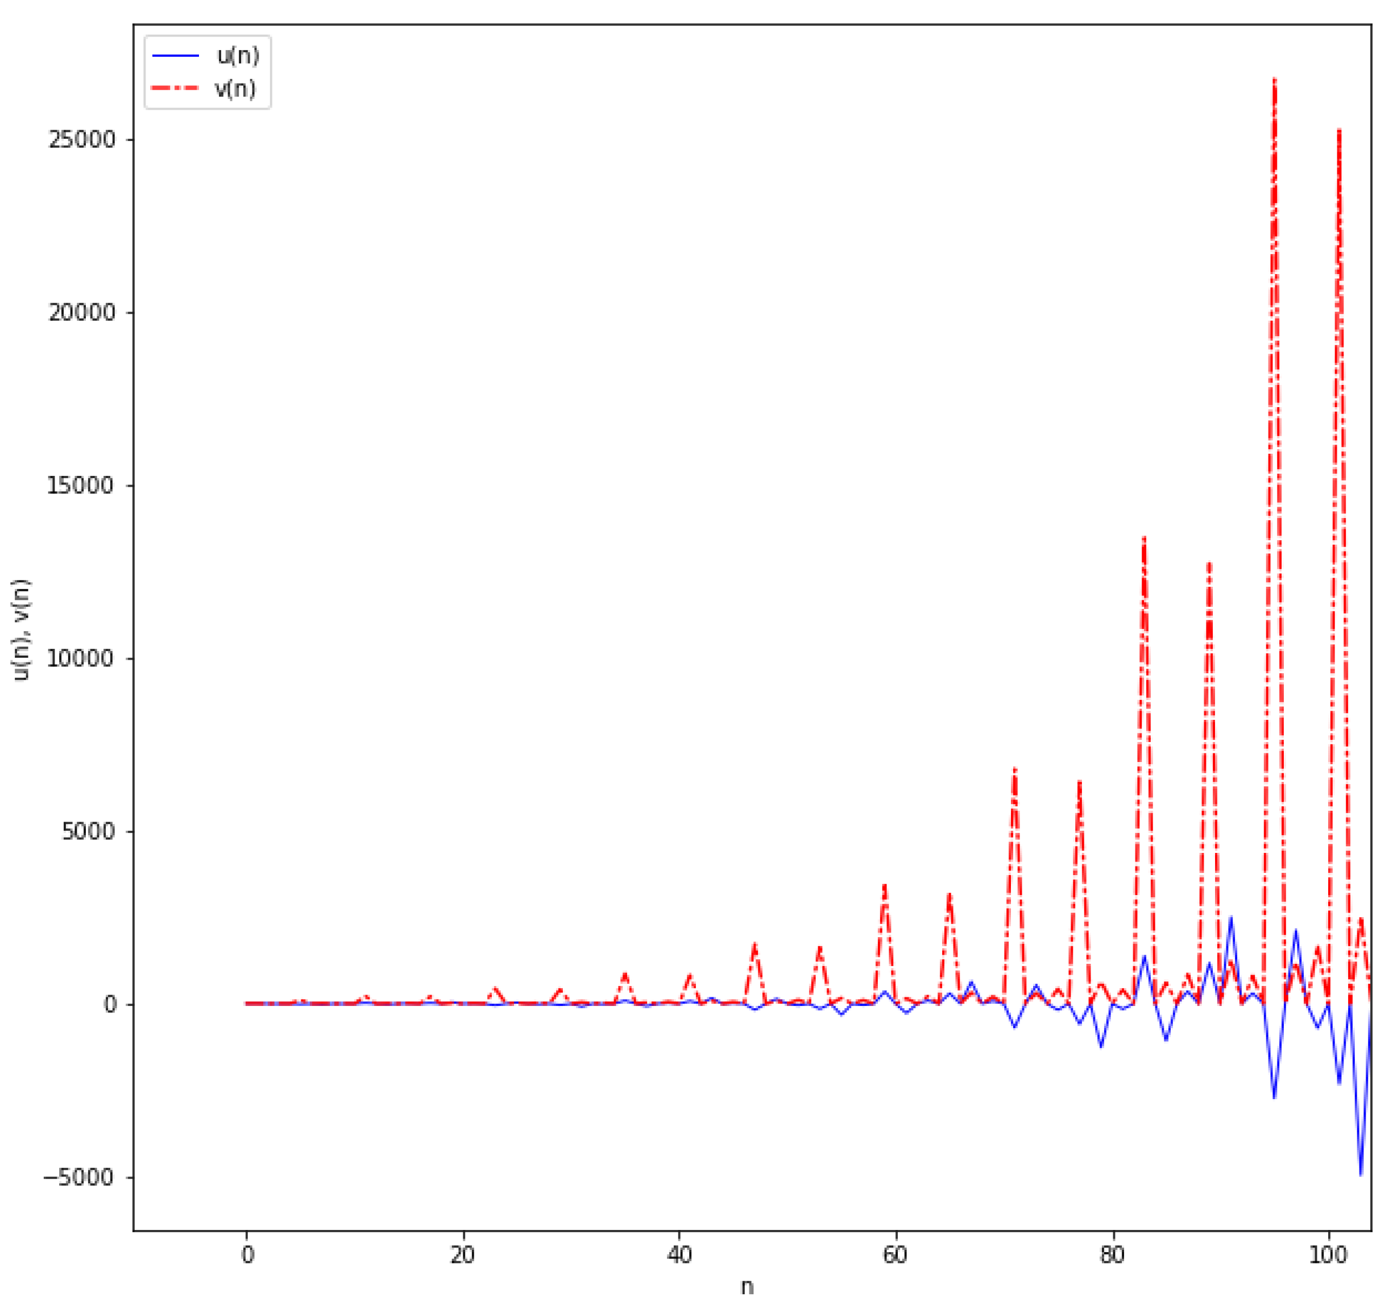This screenshot has width=1393, height=1305.
Task: Click the 5000 y-axis tick label
Action: [88, 832]
